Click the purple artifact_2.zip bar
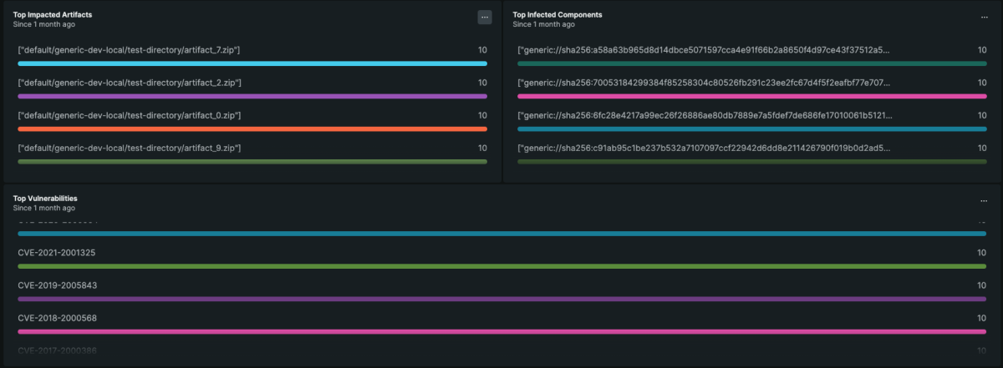 click(252, 96)
